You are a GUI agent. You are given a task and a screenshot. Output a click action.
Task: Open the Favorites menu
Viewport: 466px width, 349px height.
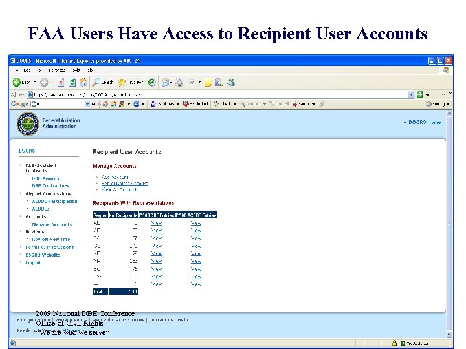(x=57, y=70)
